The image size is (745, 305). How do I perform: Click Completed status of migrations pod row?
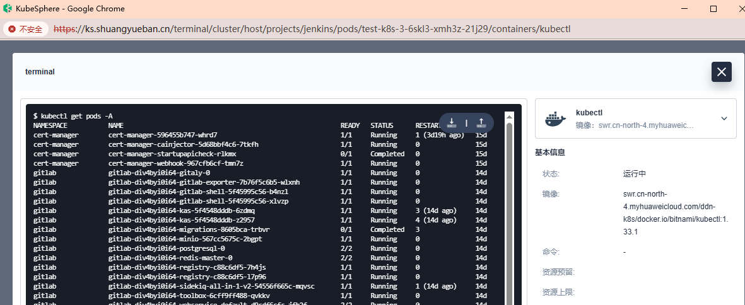pos(388,229)
